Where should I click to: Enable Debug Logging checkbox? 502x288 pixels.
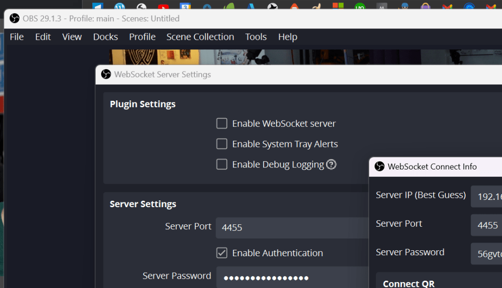(x=221, y=164)
